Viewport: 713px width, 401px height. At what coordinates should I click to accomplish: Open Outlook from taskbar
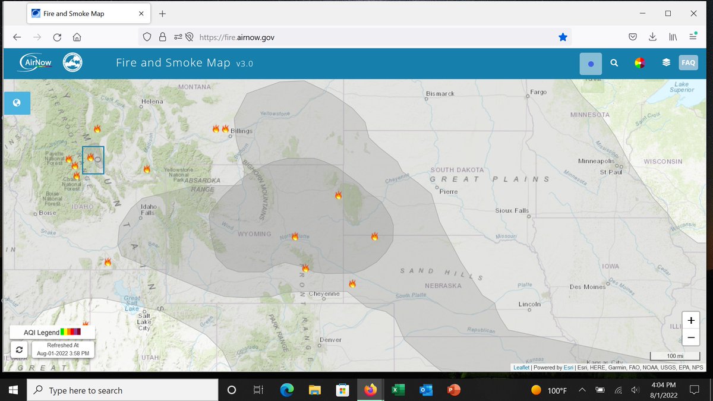pyautogui.click(x=426, y=390)
